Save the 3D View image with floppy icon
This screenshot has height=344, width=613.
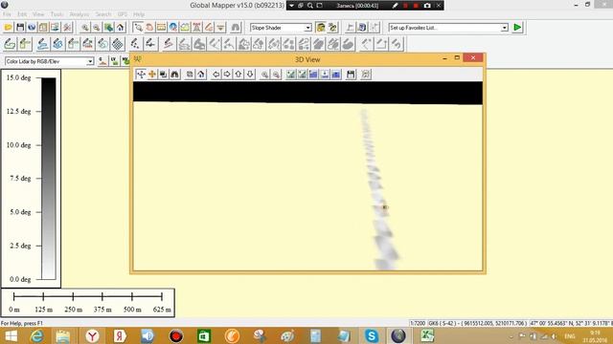351,75
